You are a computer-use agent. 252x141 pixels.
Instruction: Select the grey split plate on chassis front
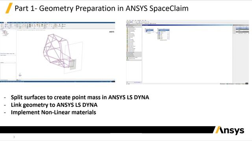(73, 64)
